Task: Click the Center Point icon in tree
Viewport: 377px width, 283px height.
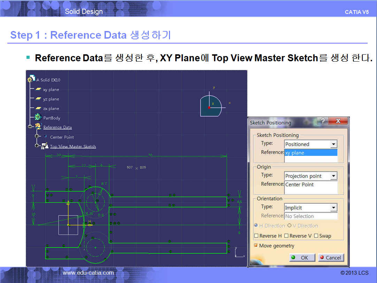Action: click(x=45, y=136)
